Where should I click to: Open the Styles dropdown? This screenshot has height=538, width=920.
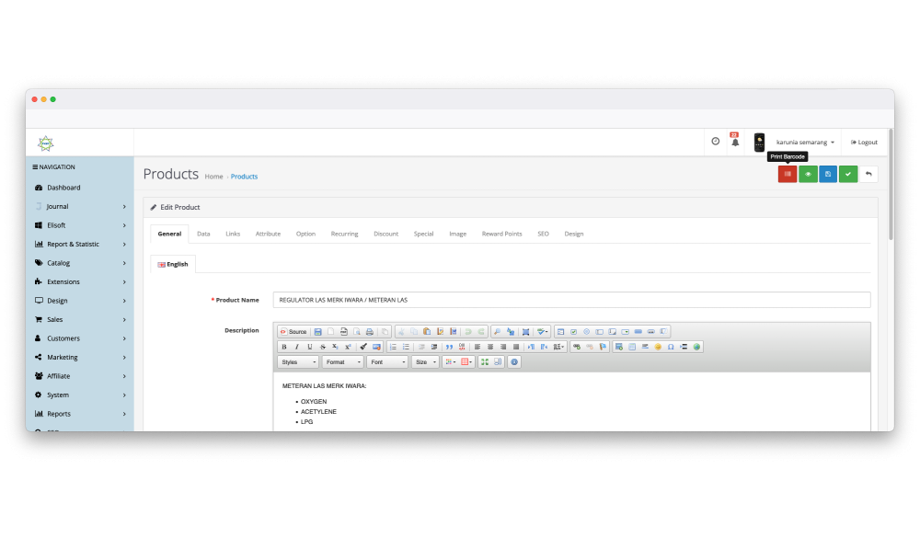[x=297, y=362]
